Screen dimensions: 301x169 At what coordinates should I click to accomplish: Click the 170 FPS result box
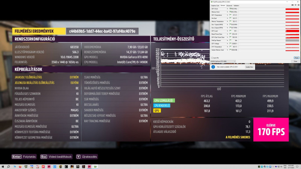271,130
